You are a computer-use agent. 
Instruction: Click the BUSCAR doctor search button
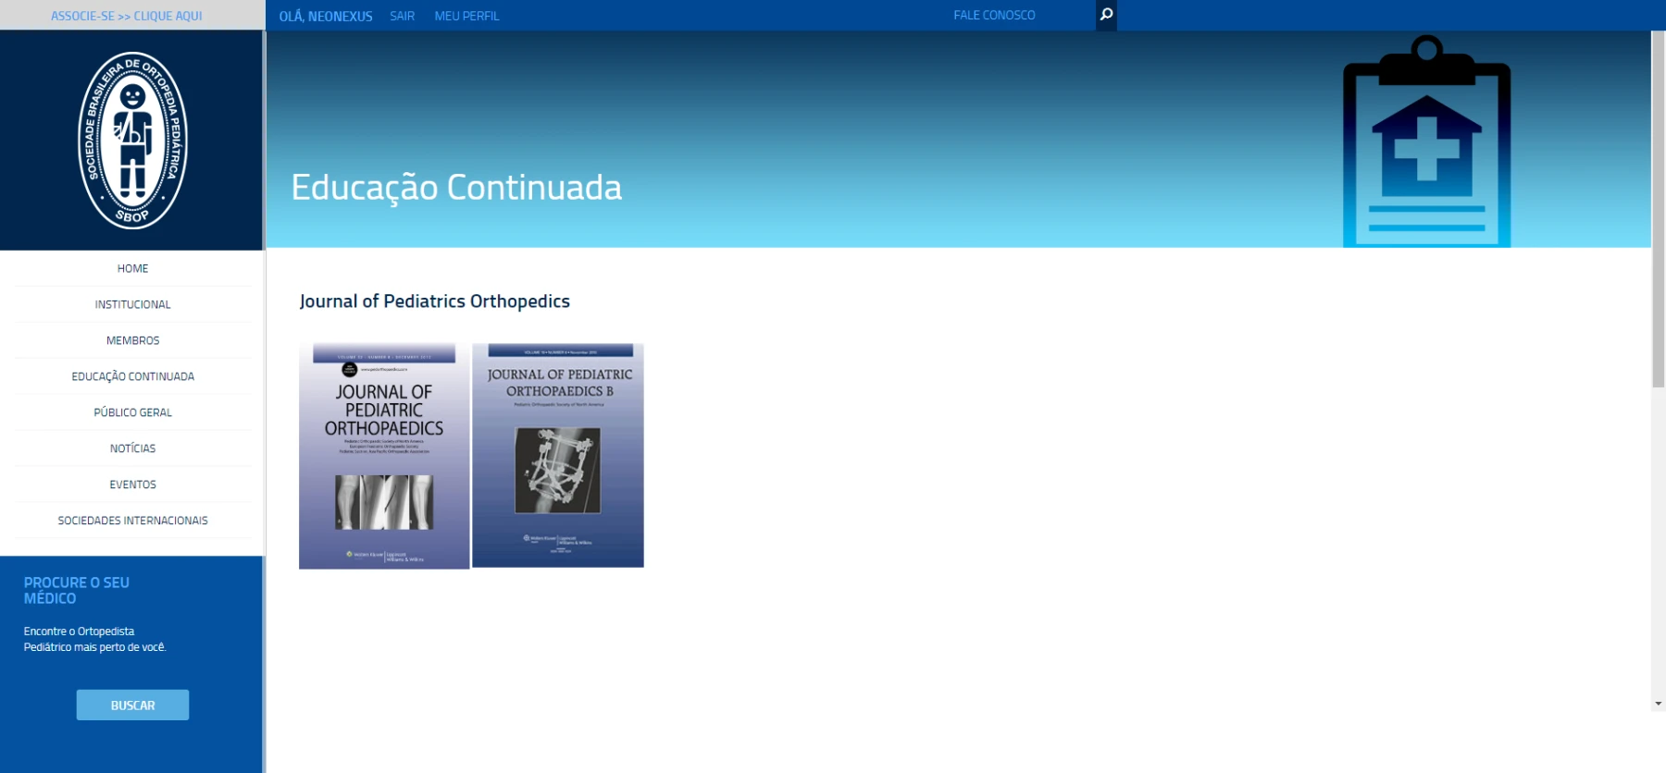[x=132, y=705]
